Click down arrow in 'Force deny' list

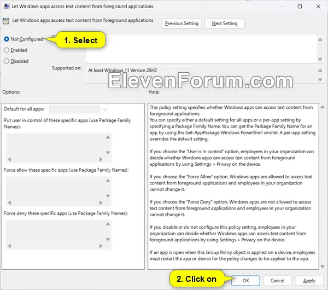[x=108, y=239]
